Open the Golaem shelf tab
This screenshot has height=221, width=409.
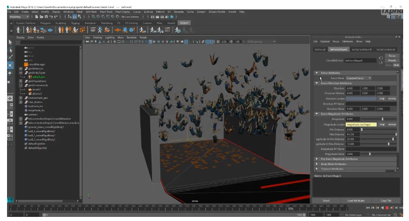(184, 23)
